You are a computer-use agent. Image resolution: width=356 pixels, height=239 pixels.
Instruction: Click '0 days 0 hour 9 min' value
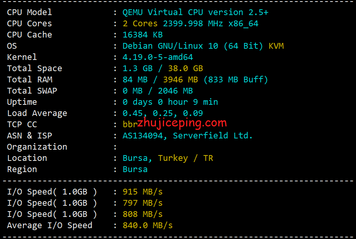[170, 102]
